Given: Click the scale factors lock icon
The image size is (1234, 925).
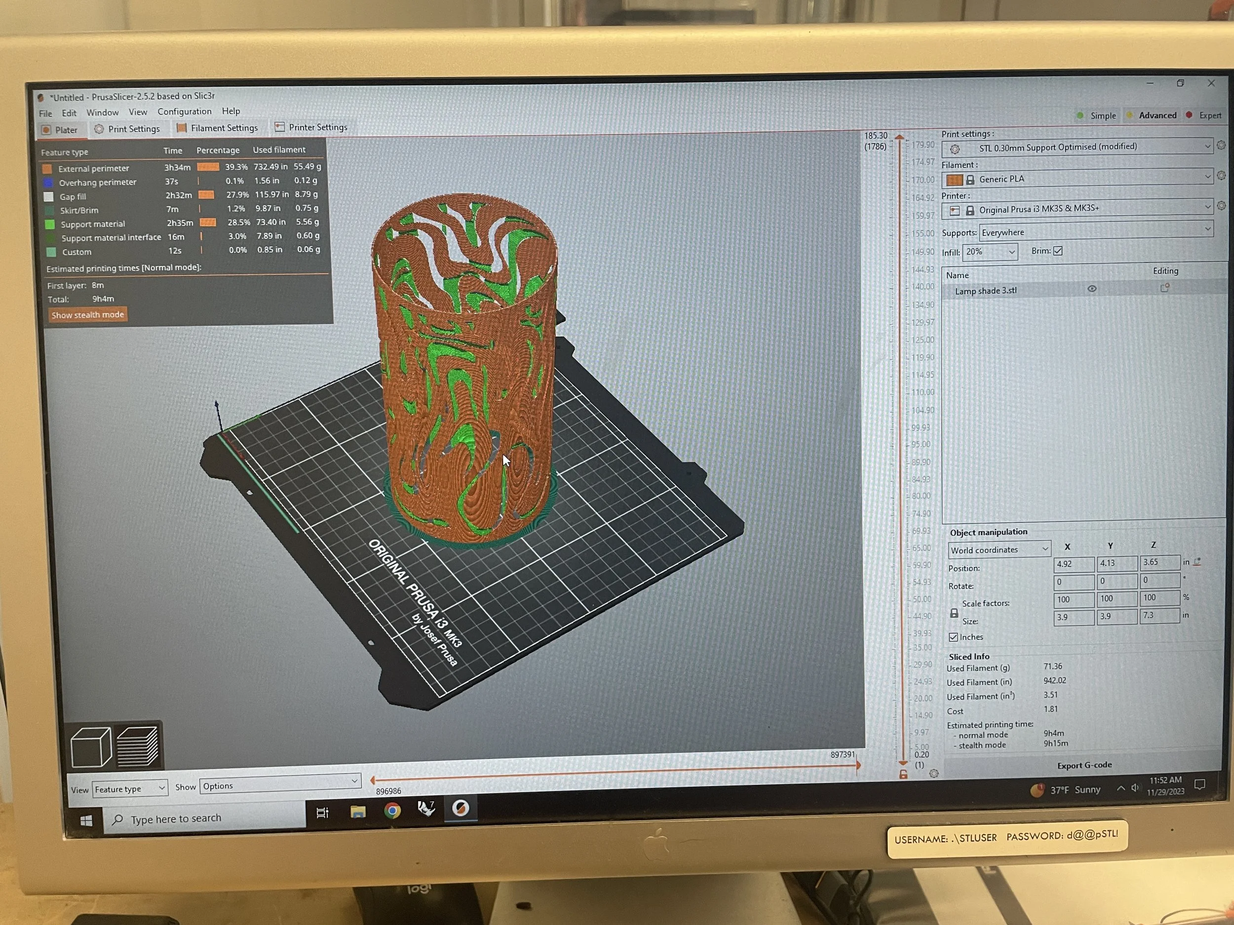Looking at the screenshot, I should coord(954,613).
